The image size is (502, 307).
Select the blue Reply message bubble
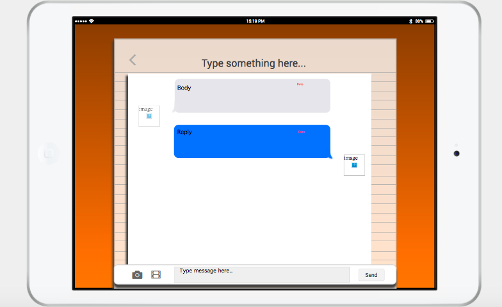pyautogui.click(x=252, y=141)
